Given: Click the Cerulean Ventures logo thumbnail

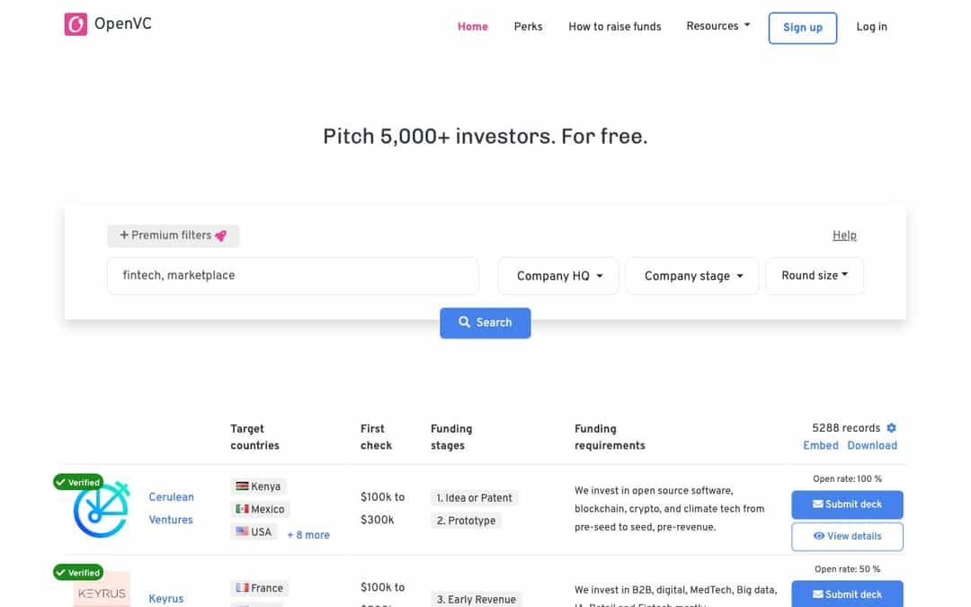Looking at the screenshot, I should (x=99, y=508).
